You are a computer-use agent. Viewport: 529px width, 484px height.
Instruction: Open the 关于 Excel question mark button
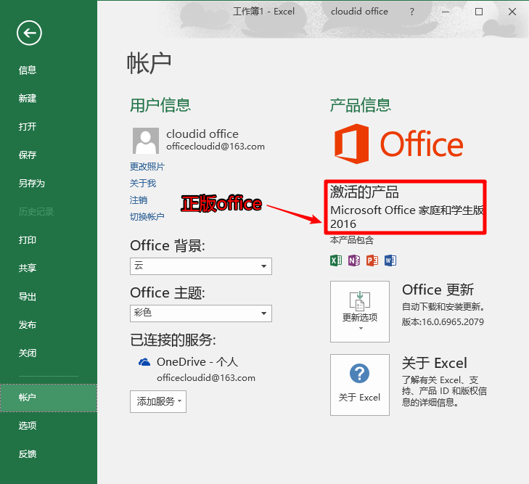(x=359, y=385)
